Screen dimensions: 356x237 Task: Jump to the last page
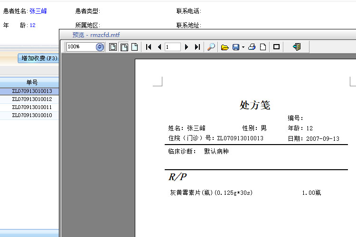[x=197, y=47]
